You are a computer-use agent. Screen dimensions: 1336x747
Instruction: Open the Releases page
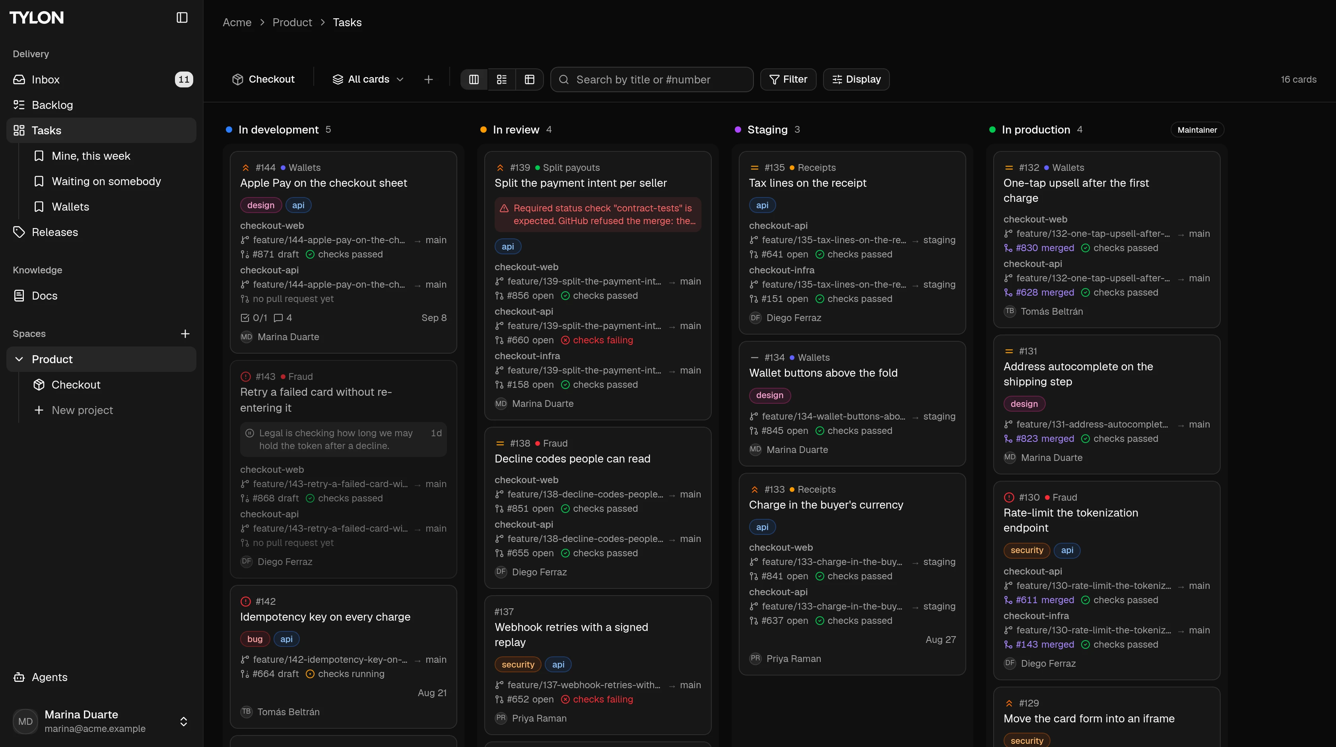pos(101,232)
